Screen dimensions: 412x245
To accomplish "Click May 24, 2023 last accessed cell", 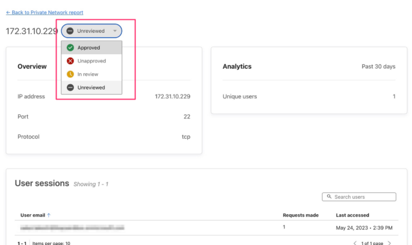I will coord(364,228).
